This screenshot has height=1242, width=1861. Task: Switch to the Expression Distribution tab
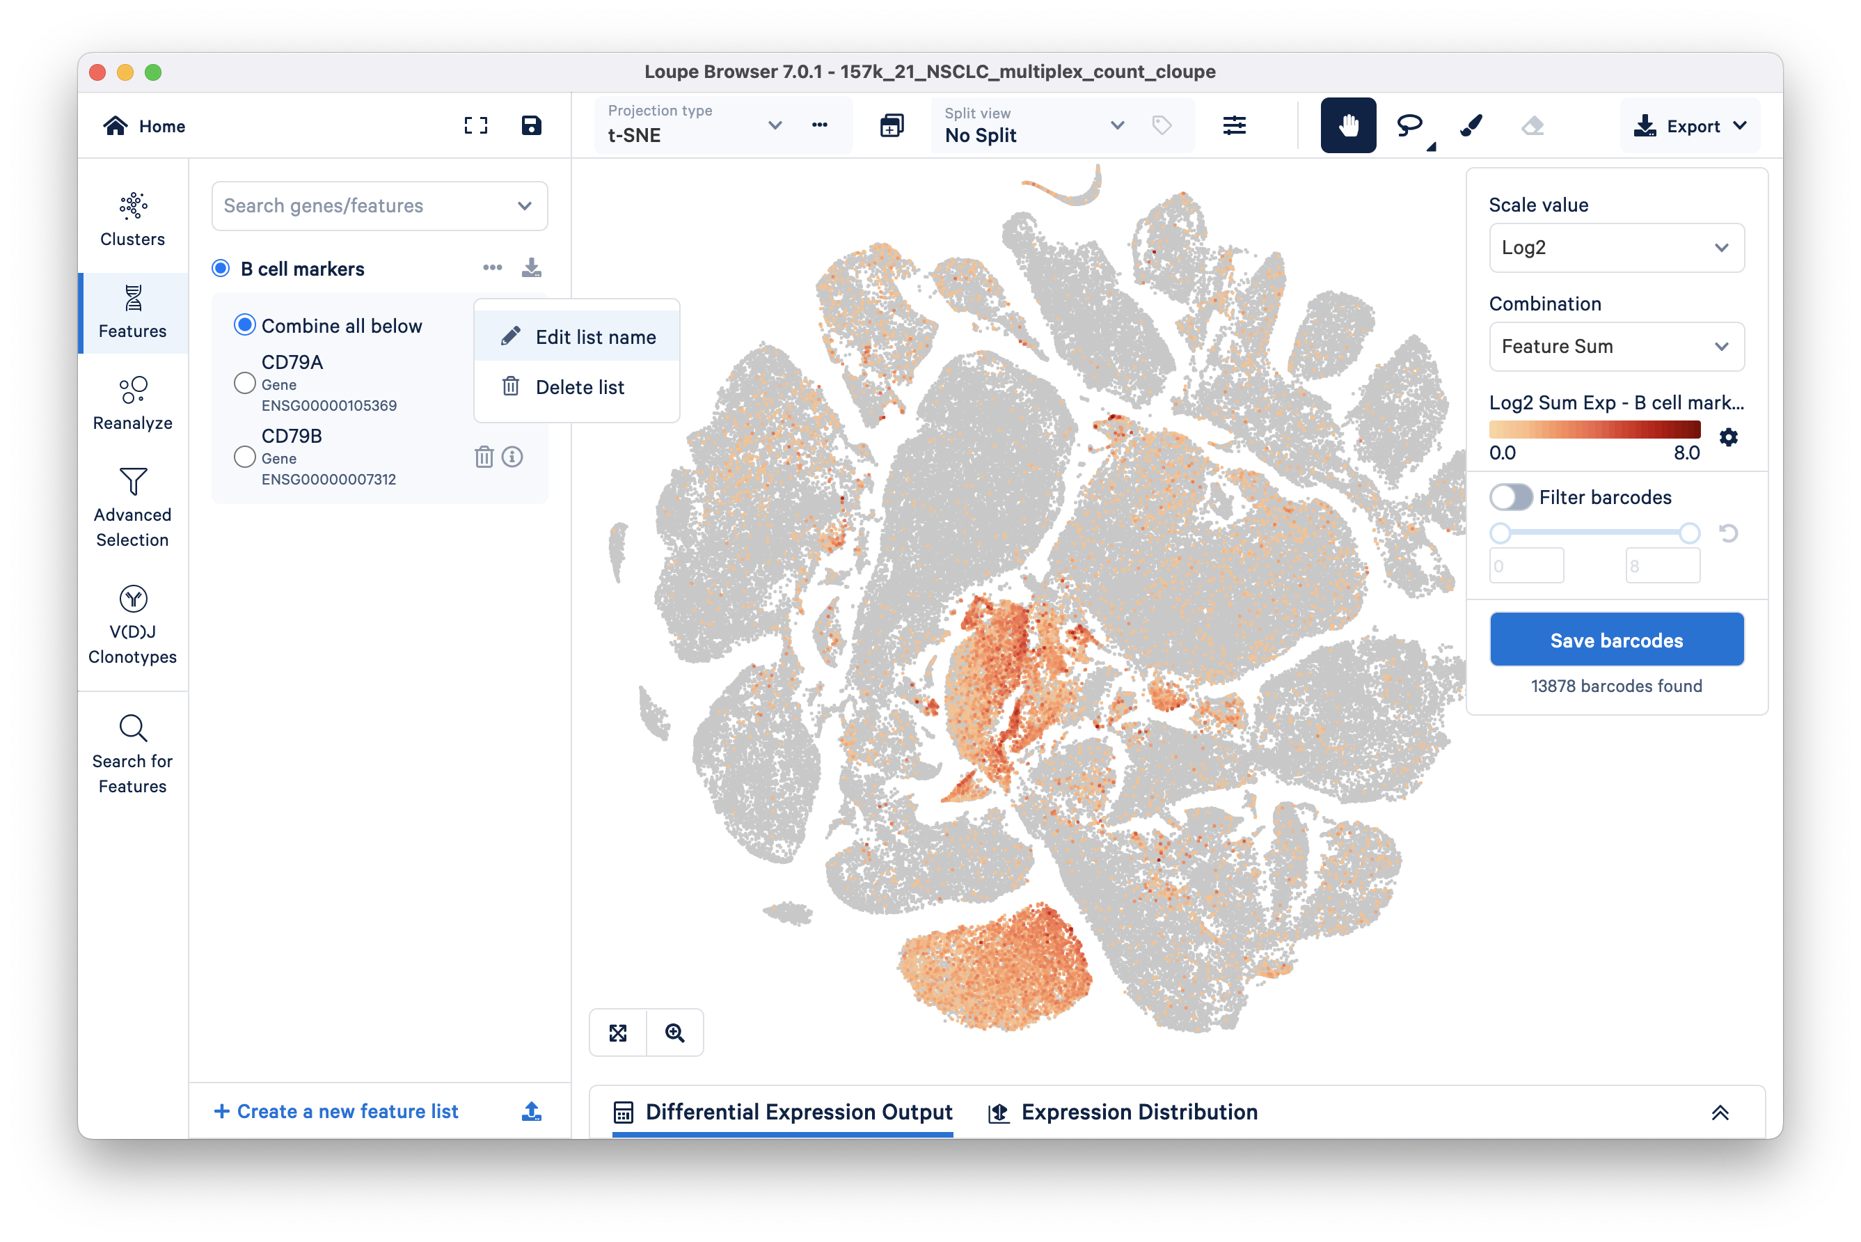tap(1139, 1111)
